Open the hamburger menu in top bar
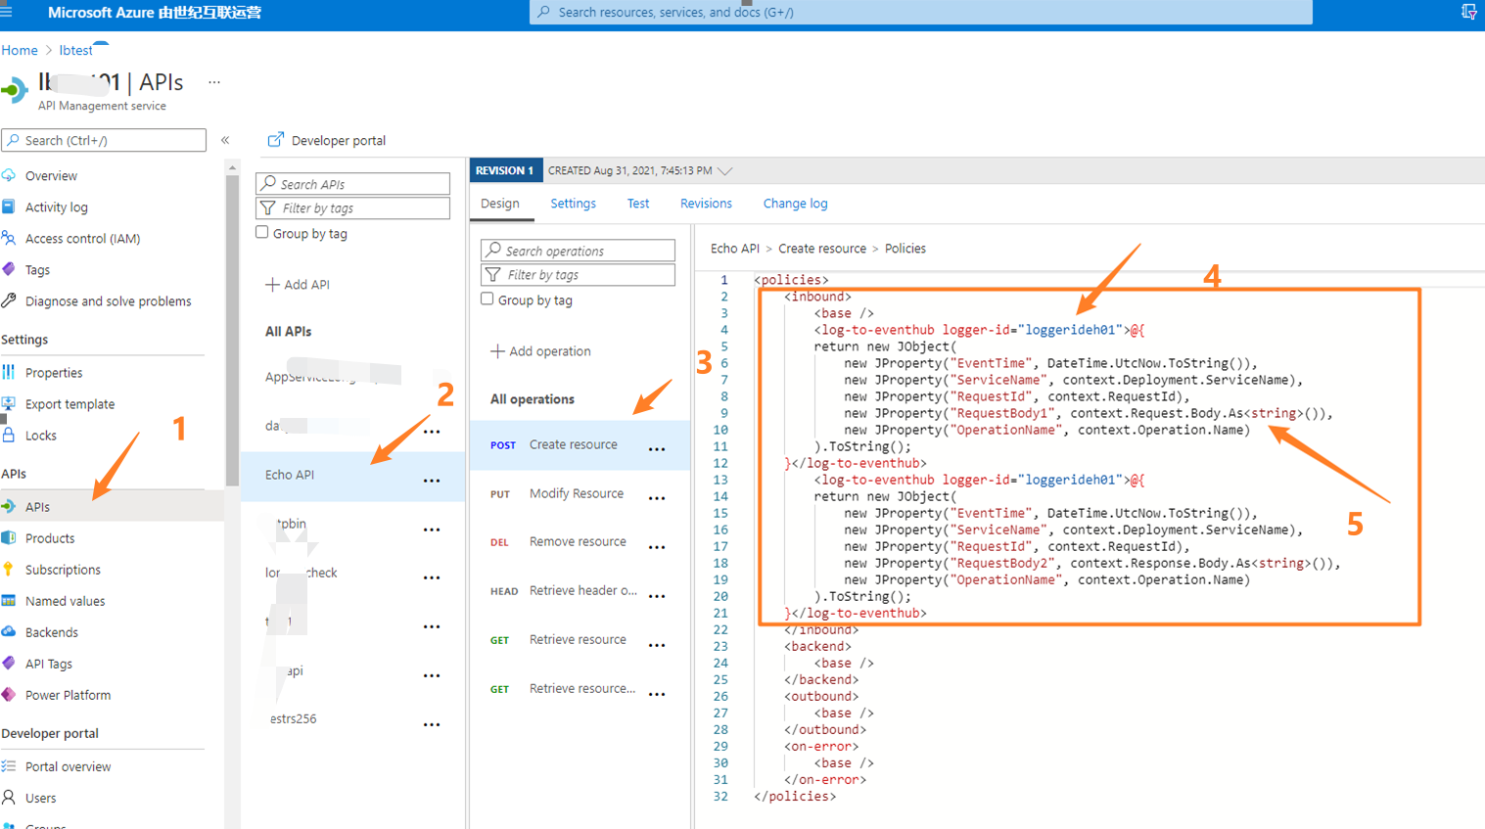 point(6,12)
